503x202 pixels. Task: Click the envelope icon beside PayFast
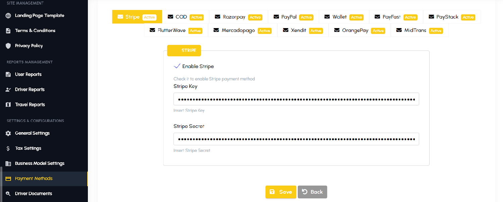pos(377,17)
